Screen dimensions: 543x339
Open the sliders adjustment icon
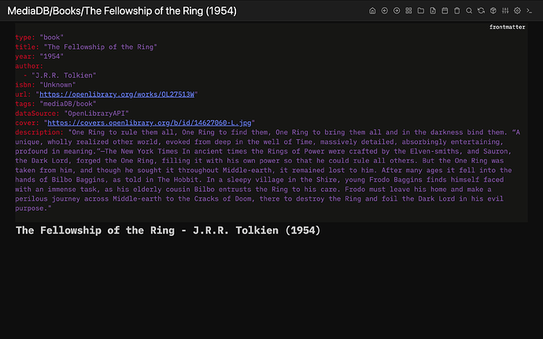tap(505, 11)
